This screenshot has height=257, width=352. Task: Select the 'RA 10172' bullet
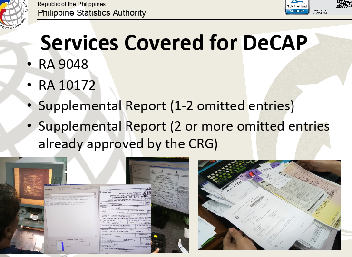(x=67, y=85)
